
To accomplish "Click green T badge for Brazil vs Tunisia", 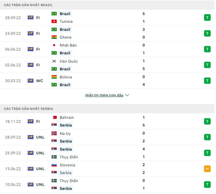I will [x=207, y=17].
